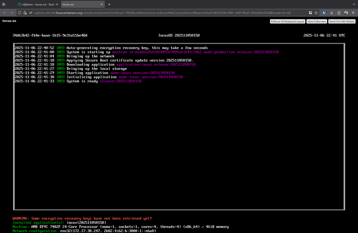Switch to the vSphere incus-os Summary tab
Image resolution: width=358 pixels, height=233 pixels.
point(36,5)
